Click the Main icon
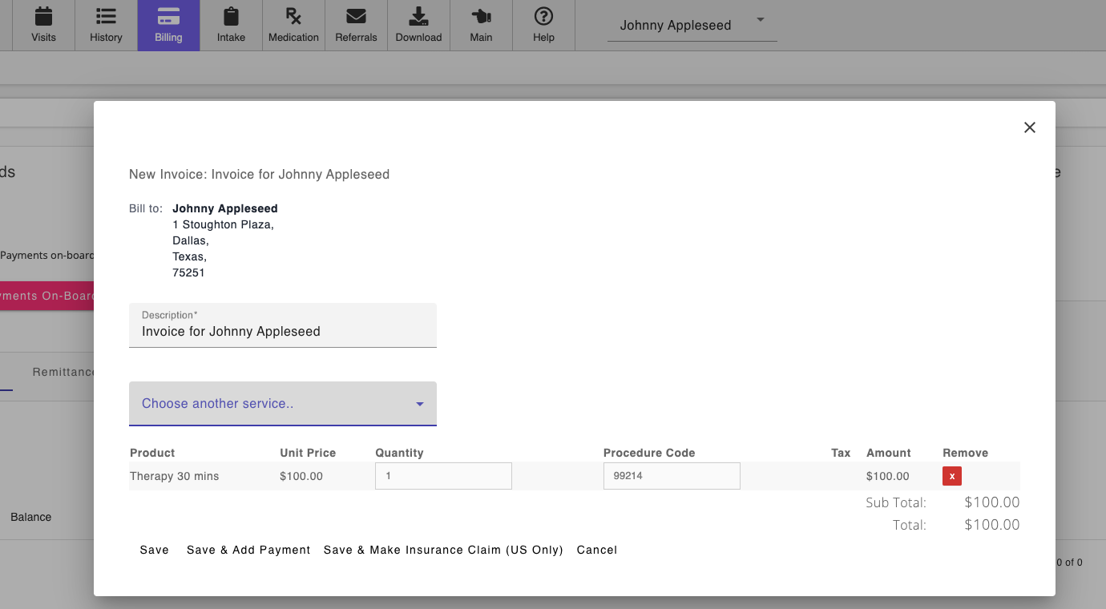 [481, 24]
